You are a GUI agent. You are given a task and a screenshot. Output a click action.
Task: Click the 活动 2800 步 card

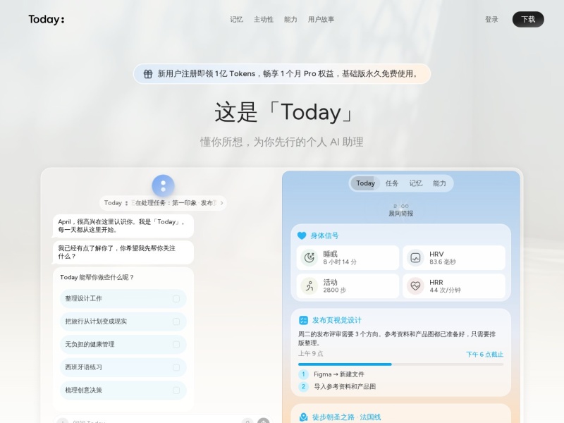click(x=348, y=286)
